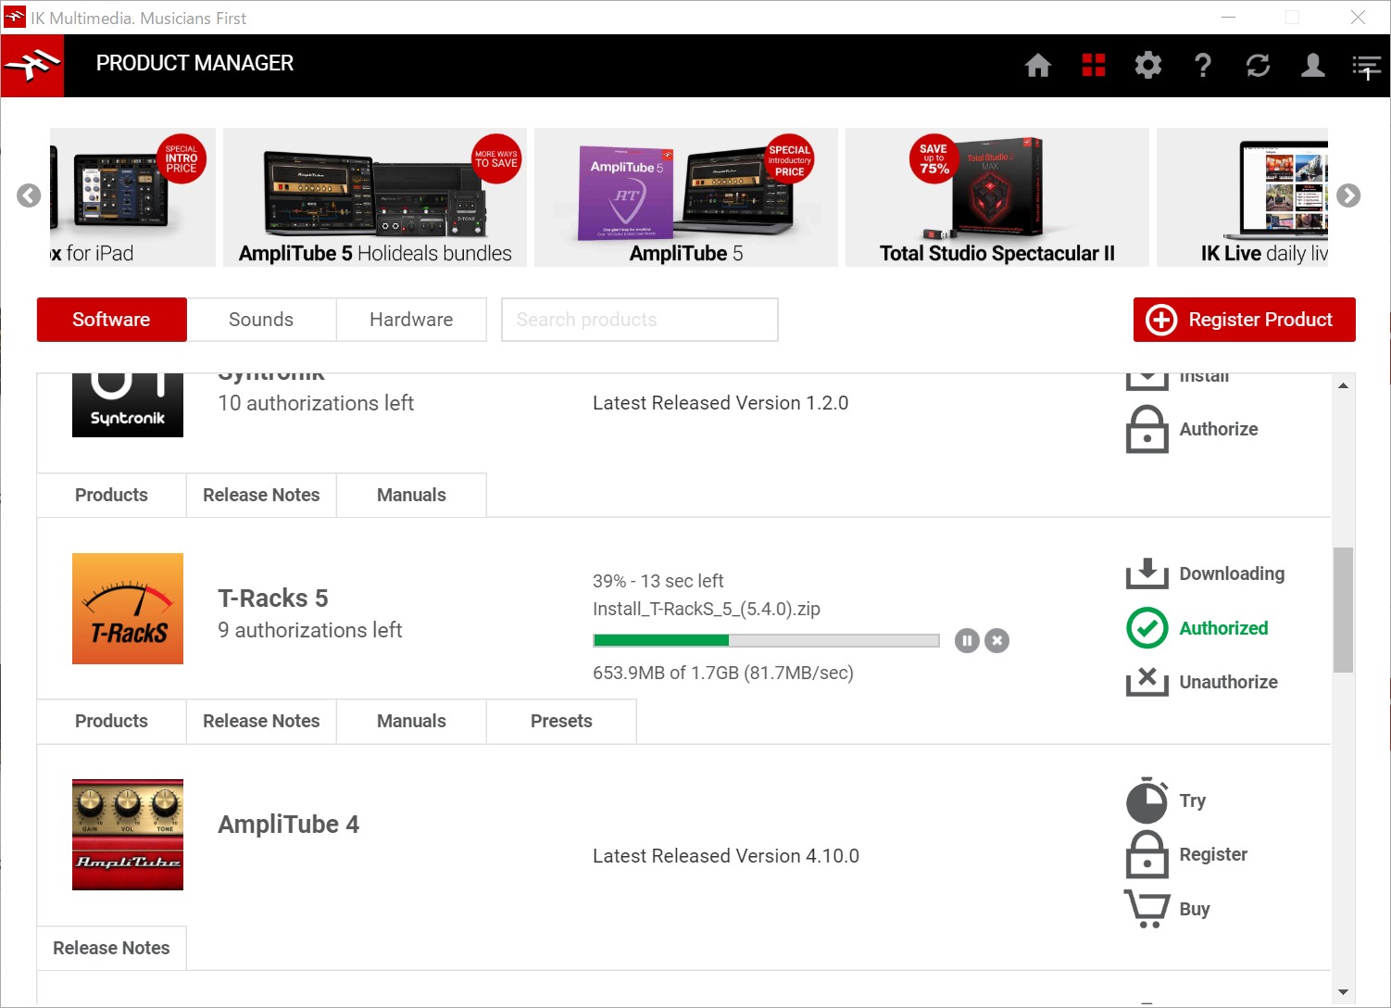This screenshot has width=1391, height=1008.
Task: Pause the T-Racks 5 download
Action: pos(967,640)
